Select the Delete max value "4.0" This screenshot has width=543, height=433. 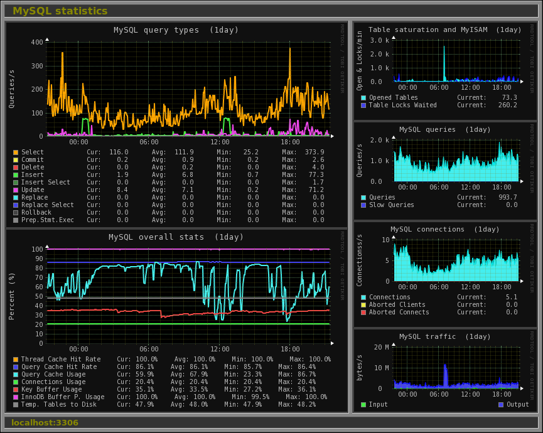pos(318,168)
